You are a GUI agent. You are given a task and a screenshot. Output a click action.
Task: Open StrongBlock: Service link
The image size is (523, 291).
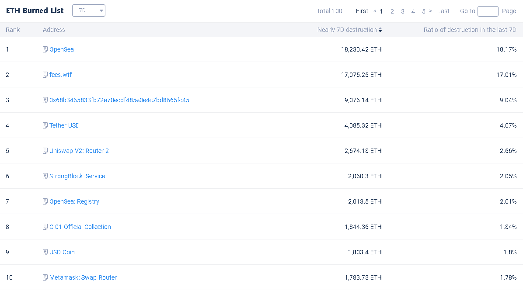(77, 176)
